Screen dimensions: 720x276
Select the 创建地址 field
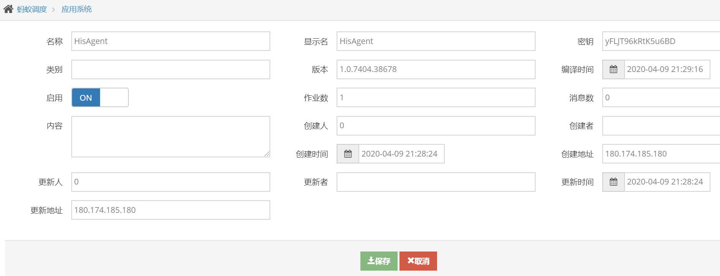(661, 154)
